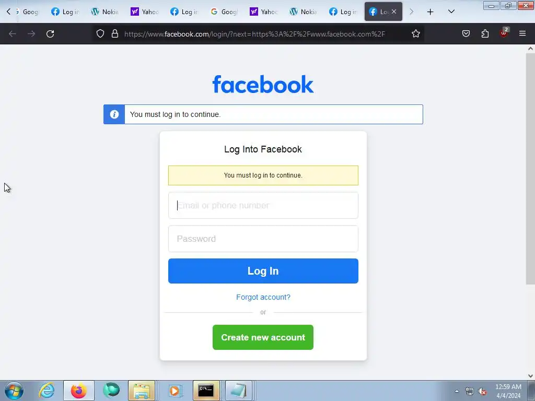Switch to the Yahoo tab directly after a Google tab
535x401 pixels.
pos(263,12)
